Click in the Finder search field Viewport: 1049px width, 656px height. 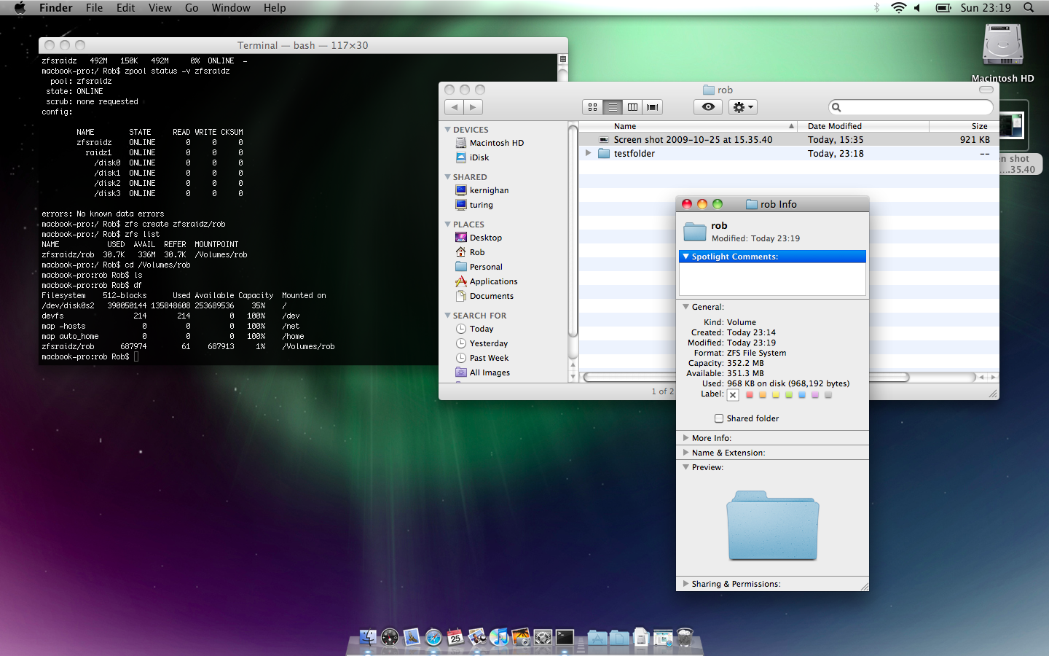point(911,107)
